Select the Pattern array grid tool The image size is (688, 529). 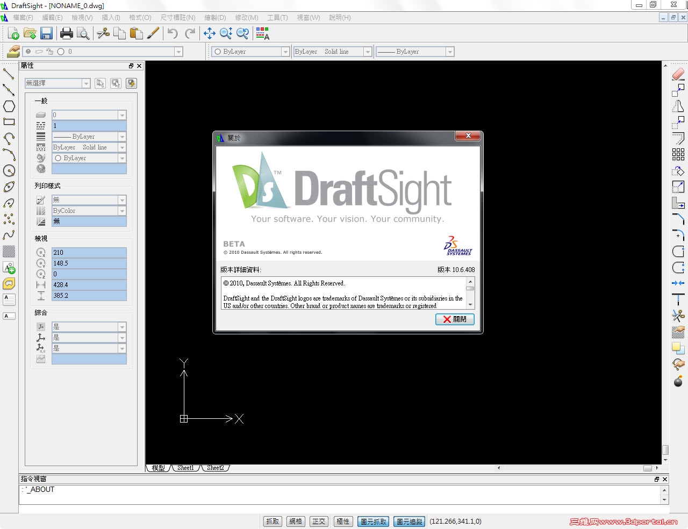click(678, 155)
